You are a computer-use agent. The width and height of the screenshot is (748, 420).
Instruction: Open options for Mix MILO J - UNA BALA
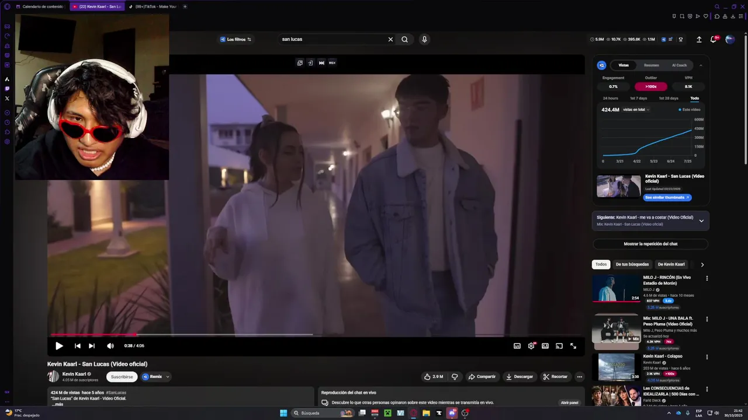[707, 319]
